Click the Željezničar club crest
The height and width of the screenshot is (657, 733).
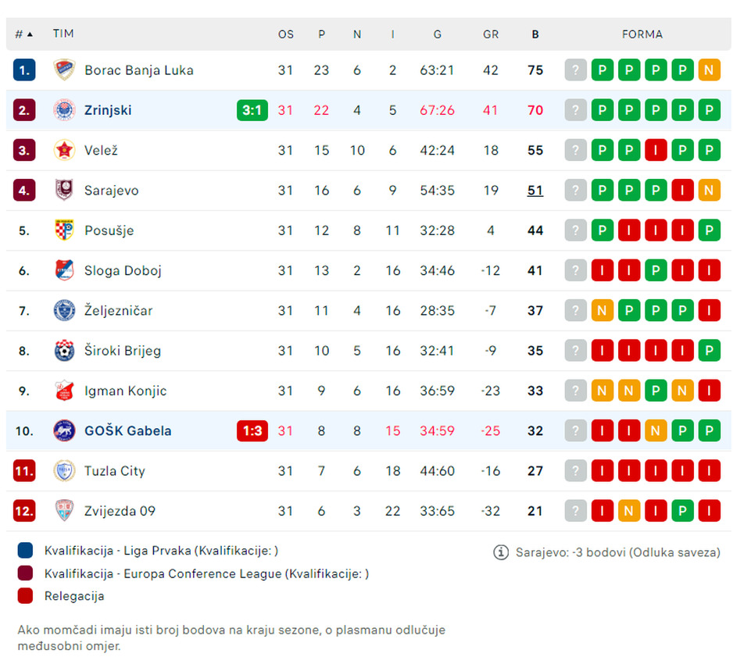[64, 311]
